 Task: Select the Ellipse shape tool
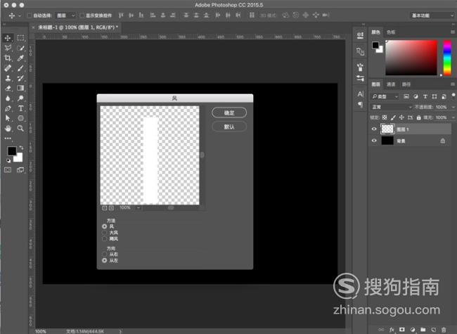click(20, 118)
